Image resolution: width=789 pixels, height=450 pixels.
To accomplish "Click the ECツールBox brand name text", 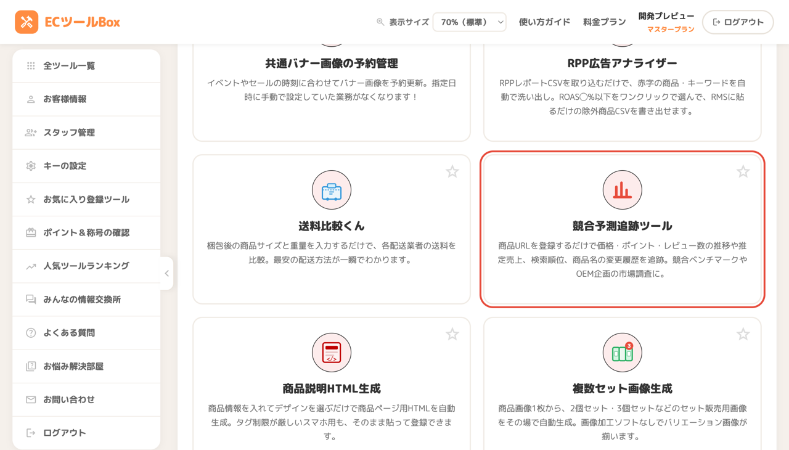I will [x=82, y=22].
